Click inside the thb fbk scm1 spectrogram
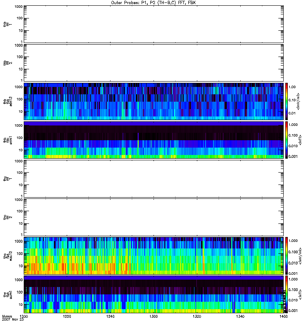 (x=153, y=139)
